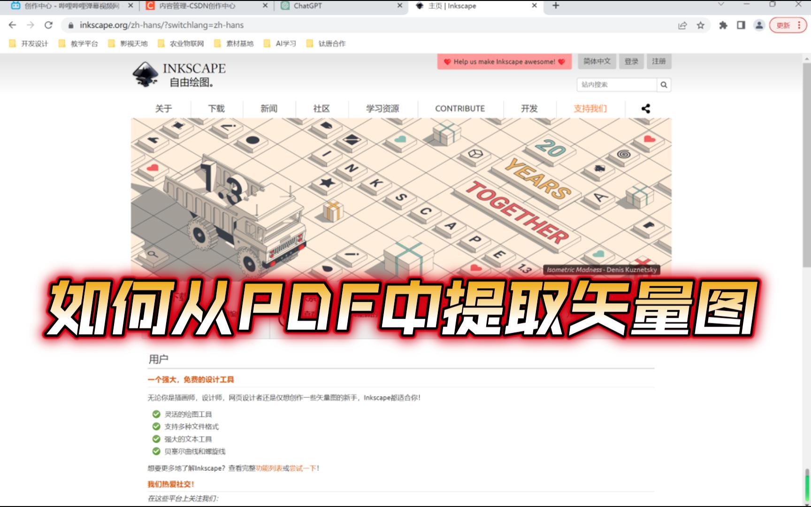Click the search magnifier icon
The image size is (811, 507).
[x=664, y=85]
